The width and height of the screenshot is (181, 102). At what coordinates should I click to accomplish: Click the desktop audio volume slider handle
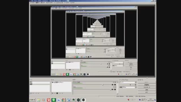click(x=103, y=85)
